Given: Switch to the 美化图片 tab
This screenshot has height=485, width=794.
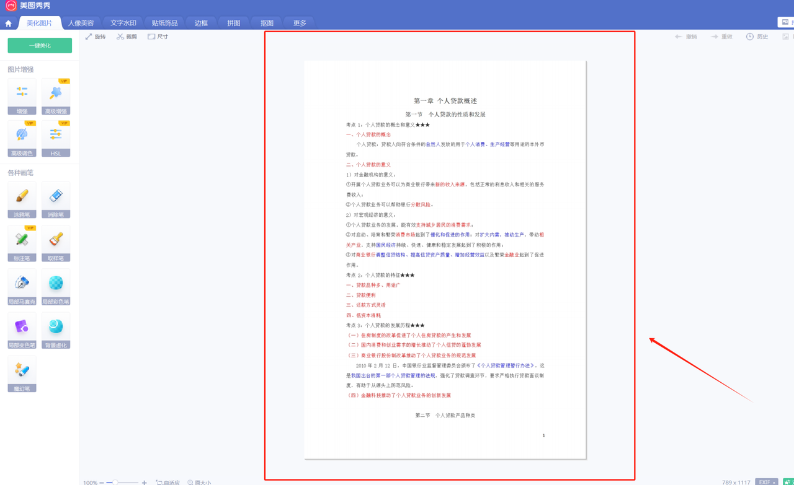Looking at the screenshot, I should coord(40,23).
